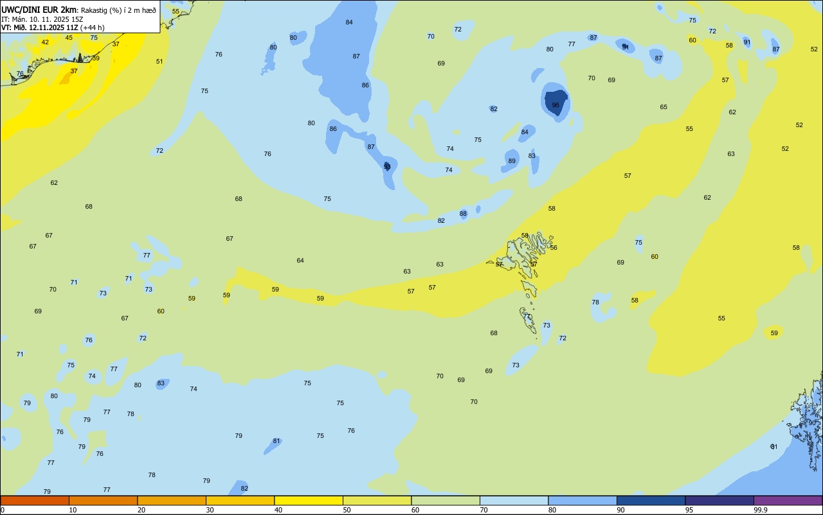Click the 42 humidity value on the map

tap(45, 42)
